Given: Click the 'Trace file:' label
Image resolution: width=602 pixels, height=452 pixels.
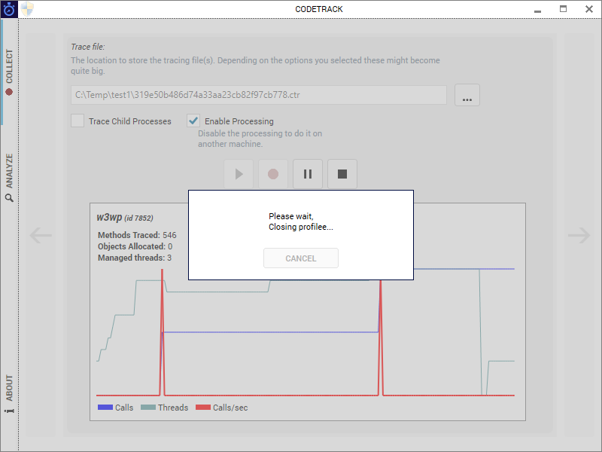Looking at the screenshot, I should tap(88, 47).
